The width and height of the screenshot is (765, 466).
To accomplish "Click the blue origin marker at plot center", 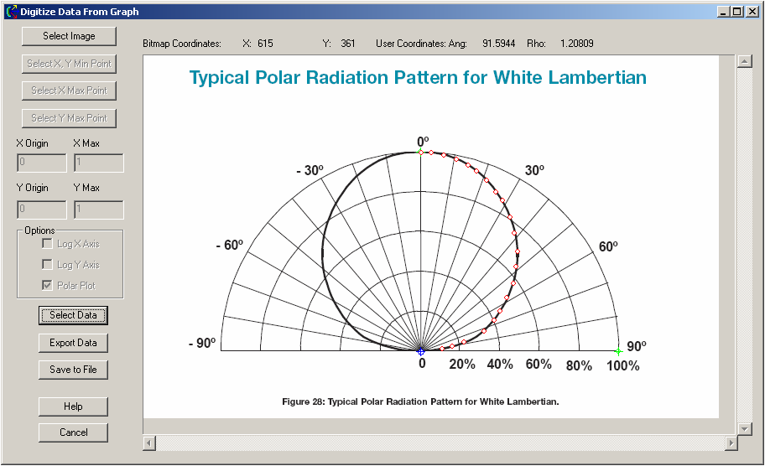I will (x=421, y=351).
